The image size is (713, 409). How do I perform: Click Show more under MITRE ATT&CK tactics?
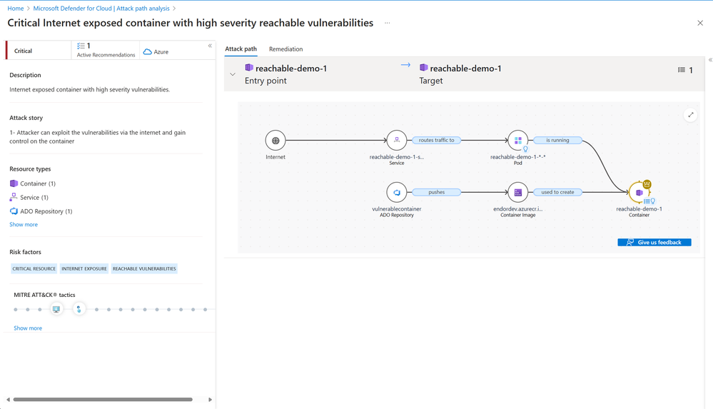pyautogui.click(x=28, y=328)
